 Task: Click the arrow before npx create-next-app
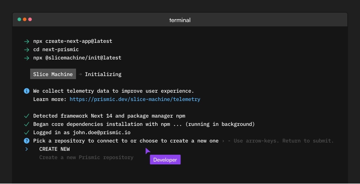27,42
